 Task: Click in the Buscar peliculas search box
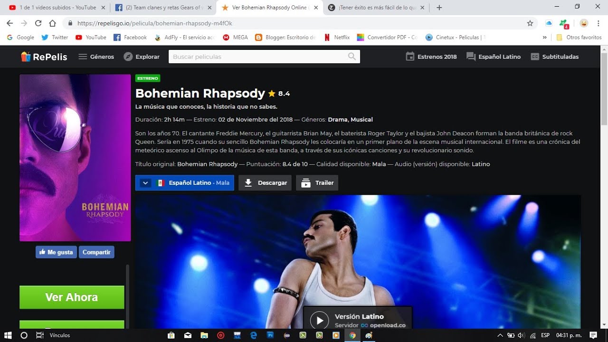(x=264, y=57)
